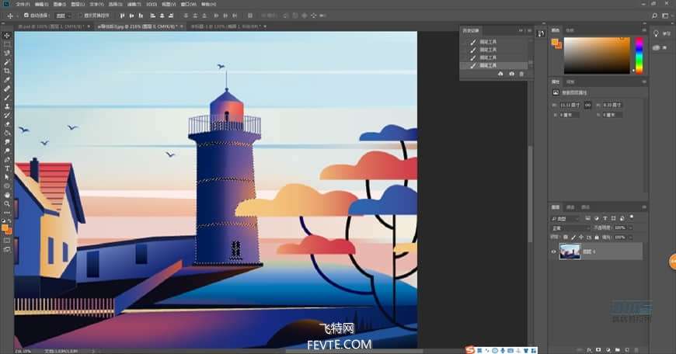
Task: Link width and height in Properties
Action: click(587, 105)
